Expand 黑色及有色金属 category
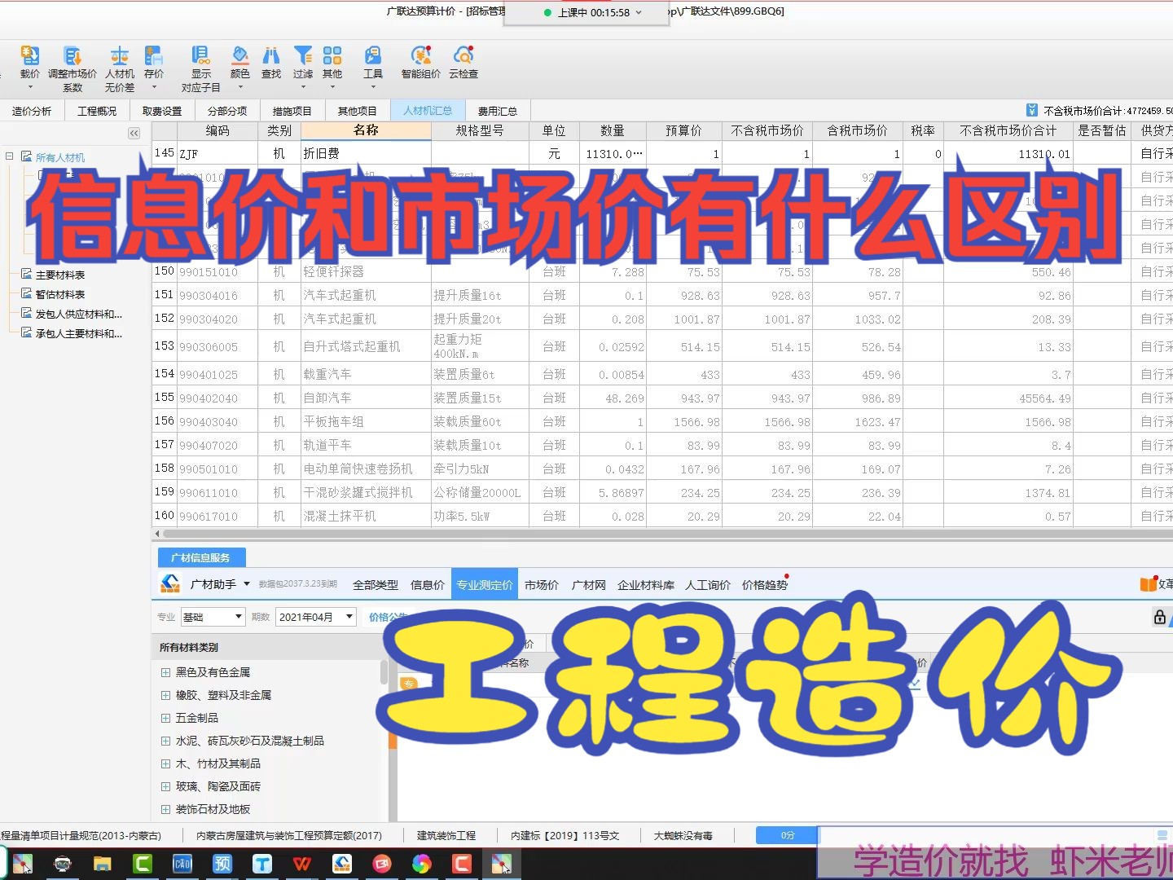 [x=165, y=672]
